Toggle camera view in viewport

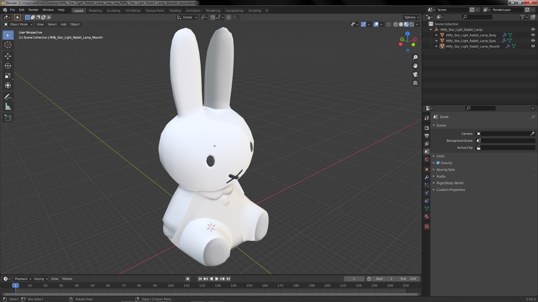(x=415, y=74)
